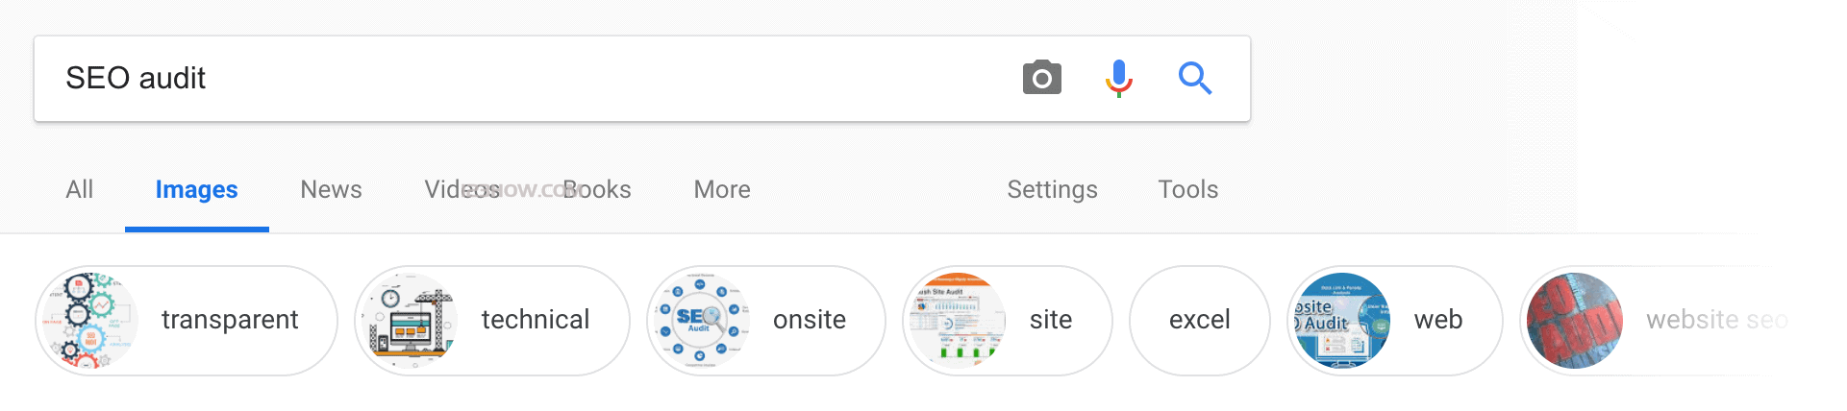Click the gears thumbnail on transparent chip
Image resolution: width=1847 pixels, height=411 pixels.
89,321
